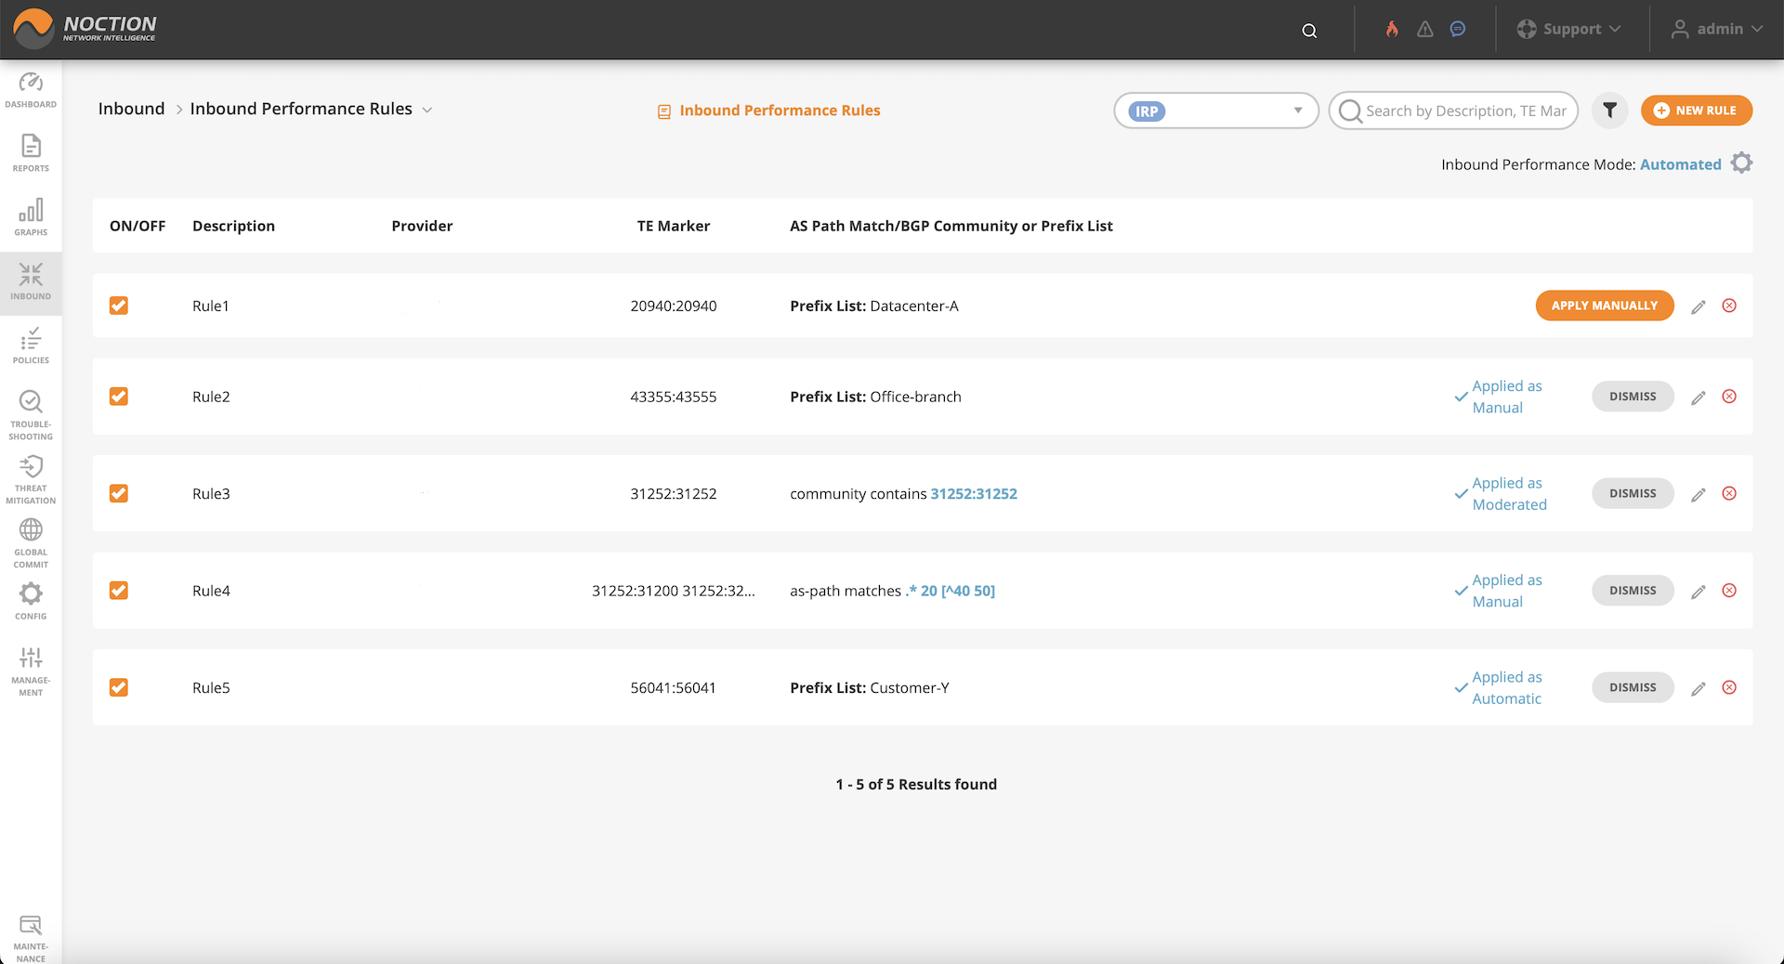Image resolution: width=1784 pixels, height=964 pixels.
Task: Click the NEW RULE button
Action: (x=1697, y=111)
